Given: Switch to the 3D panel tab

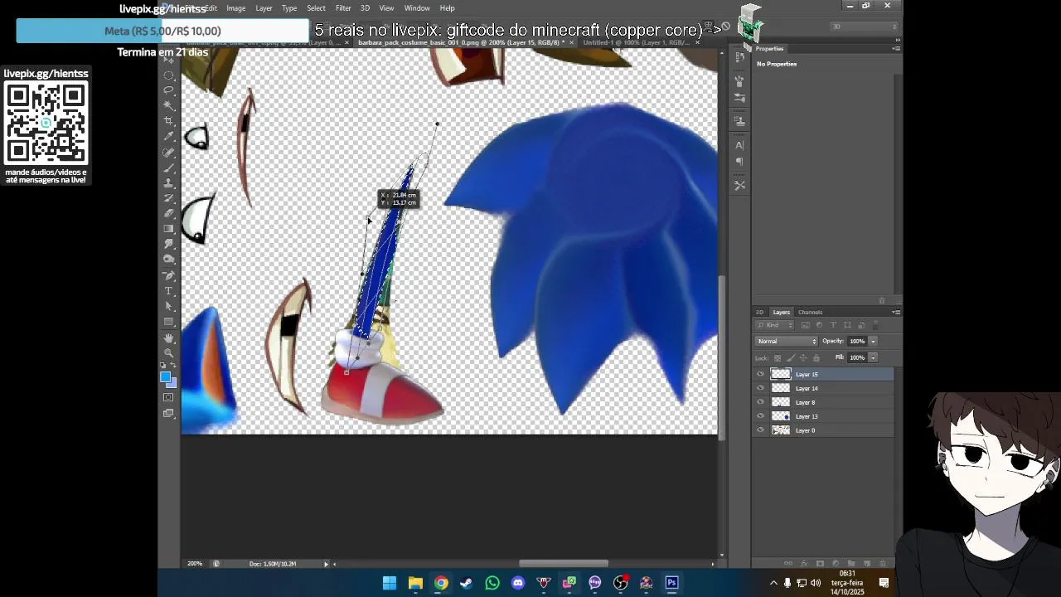Looking at the screenshot, I should [x=759, y=313].
